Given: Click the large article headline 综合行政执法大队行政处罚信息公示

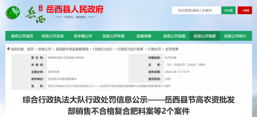Looking at the screenshot, I should [129, 105].
